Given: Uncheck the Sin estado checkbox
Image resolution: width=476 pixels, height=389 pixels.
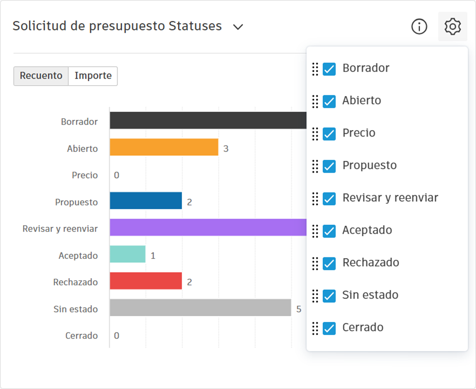Looking at the screenshot, I should click(329, 296).
